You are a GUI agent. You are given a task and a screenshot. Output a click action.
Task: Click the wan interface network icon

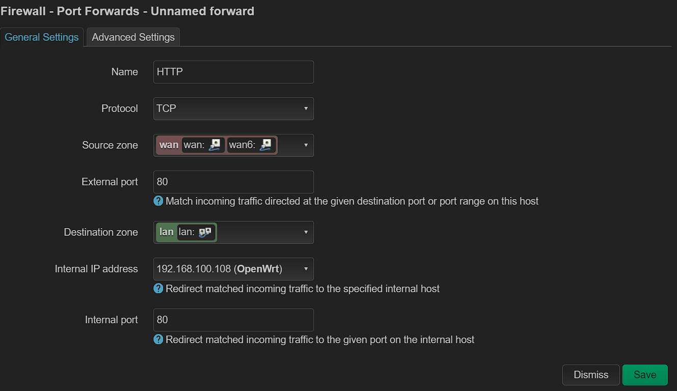215,145
